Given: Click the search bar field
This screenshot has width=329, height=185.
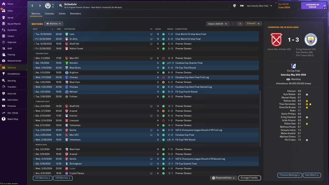Looking at the screenshot, I should (x=143, y=6).
